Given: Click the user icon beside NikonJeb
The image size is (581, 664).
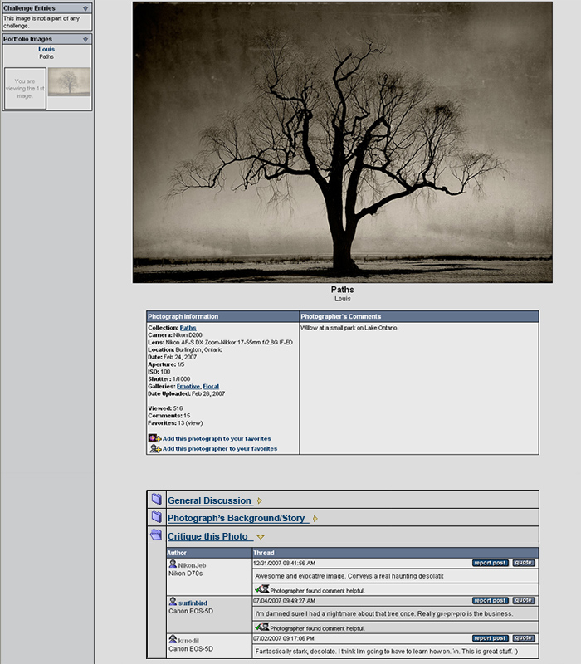Looking at the screenshot, I should [x=173, y=564].
